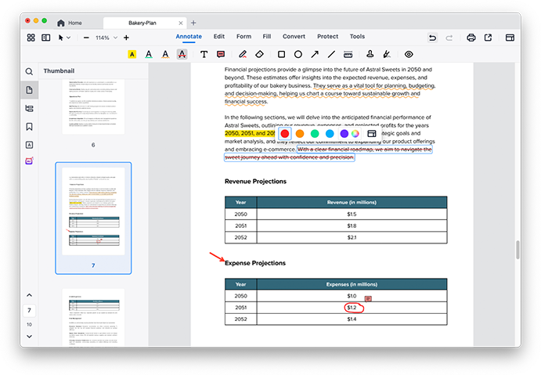The height and width of the screenshot is (375, 541).
Task: Switch to the Annotate tab
Action: tap(189, 37)
